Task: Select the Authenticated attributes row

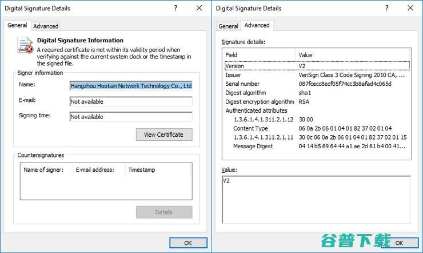Action: pos(317,110)
